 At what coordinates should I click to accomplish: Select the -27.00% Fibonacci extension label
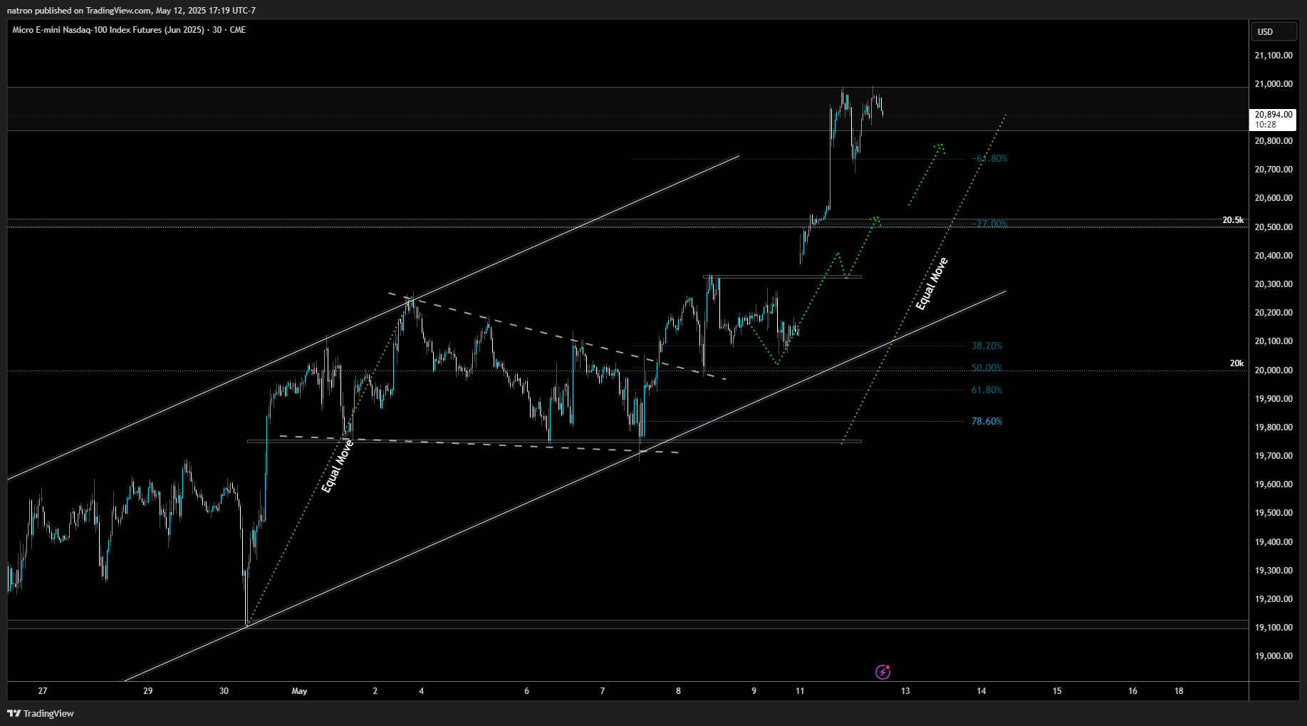[989, 224]
